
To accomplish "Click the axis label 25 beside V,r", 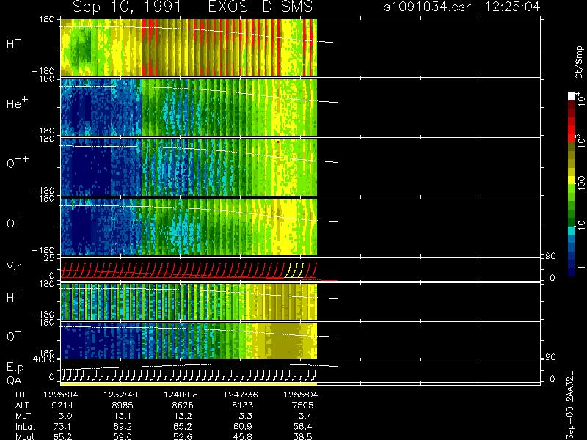I will pos(51,258).
